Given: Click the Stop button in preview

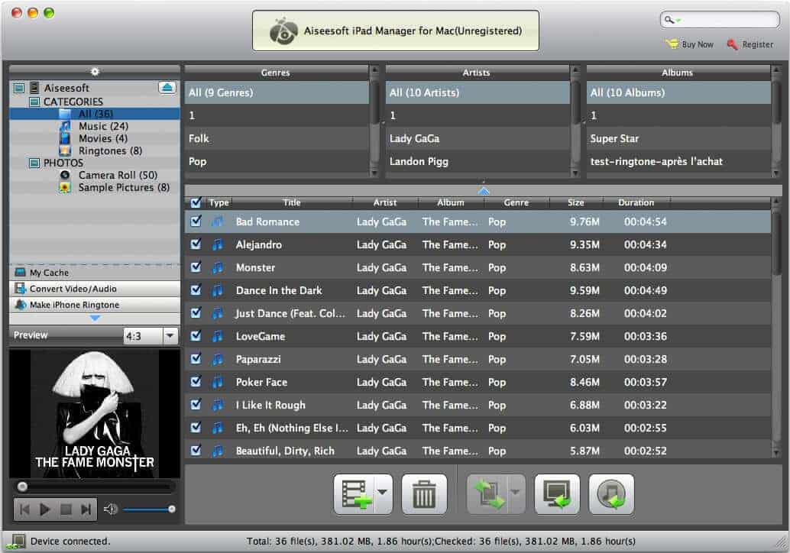Looking at the screenshot, I should pyautogui.click(x=66, y=509).
